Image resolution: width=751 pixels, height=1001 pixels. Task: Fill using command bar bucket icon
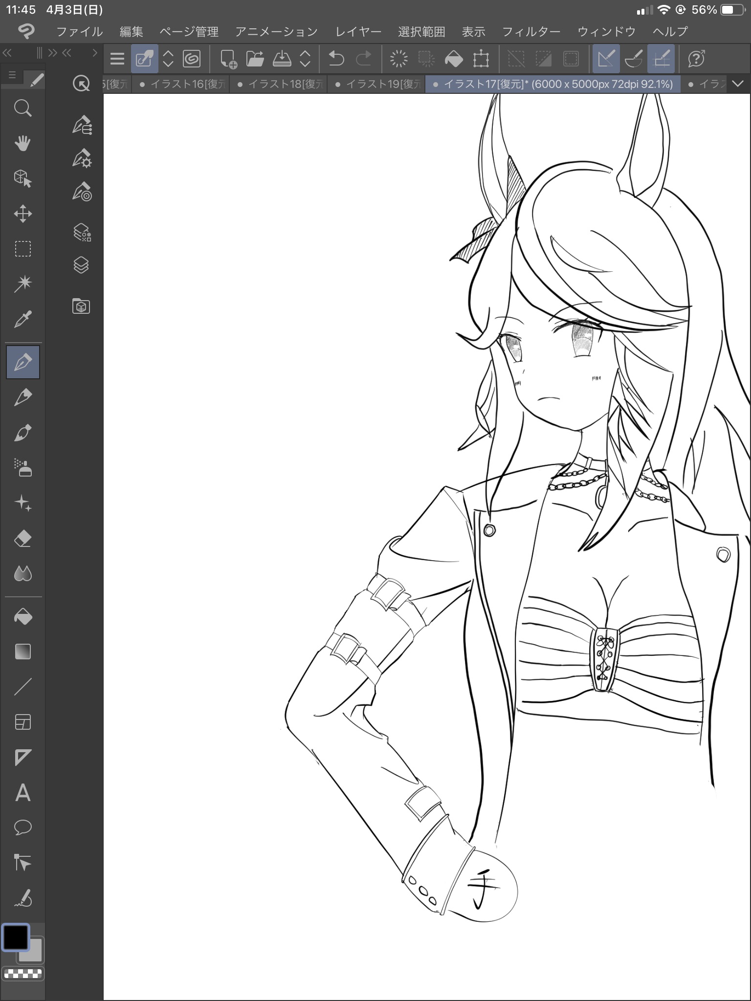(x=454, y=59)
